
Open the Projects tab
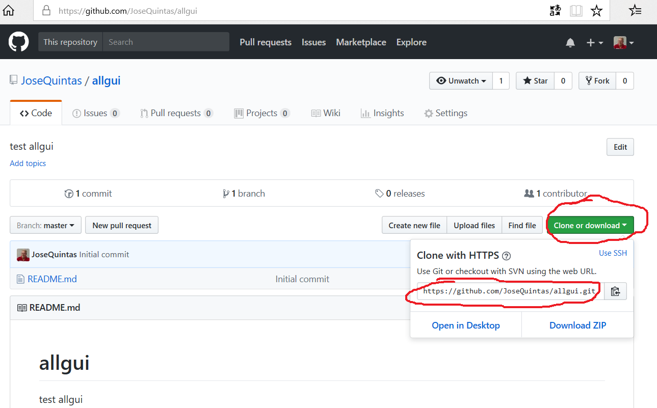coord(262,113)
